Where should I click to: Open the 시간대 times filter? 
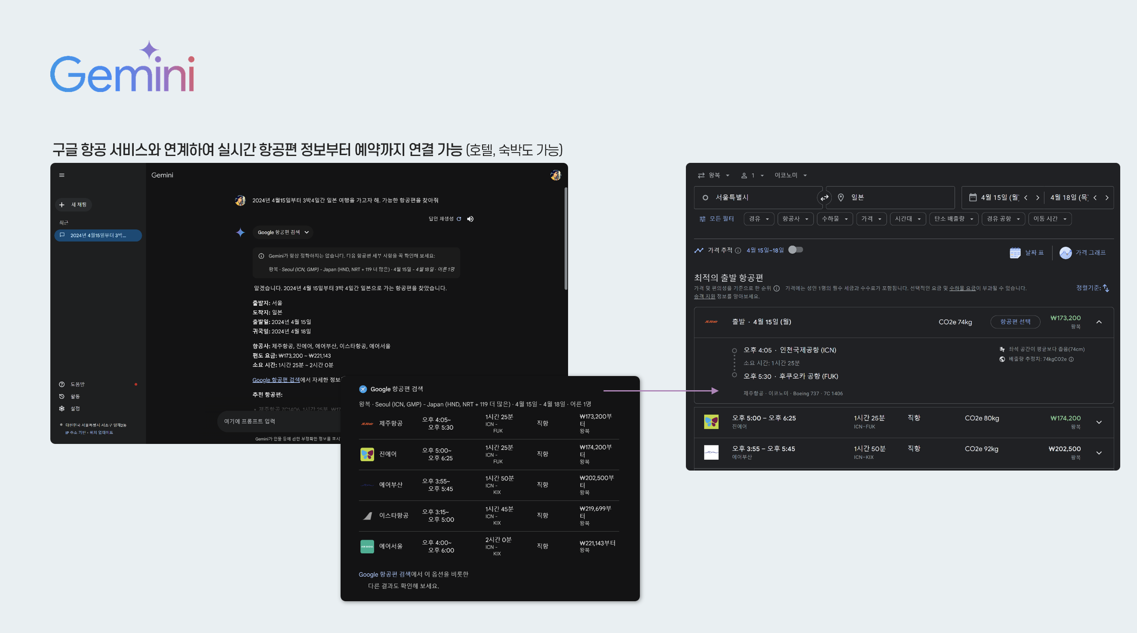click(907, 219)
